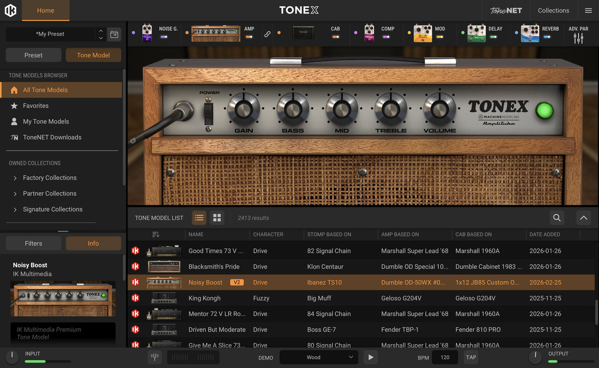Flip the amp POWER switch

209,114
